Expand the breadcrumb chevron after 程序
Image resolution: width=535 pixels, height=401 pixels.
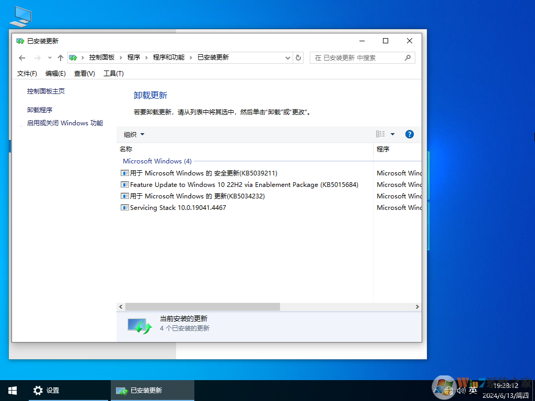[146, 57]
